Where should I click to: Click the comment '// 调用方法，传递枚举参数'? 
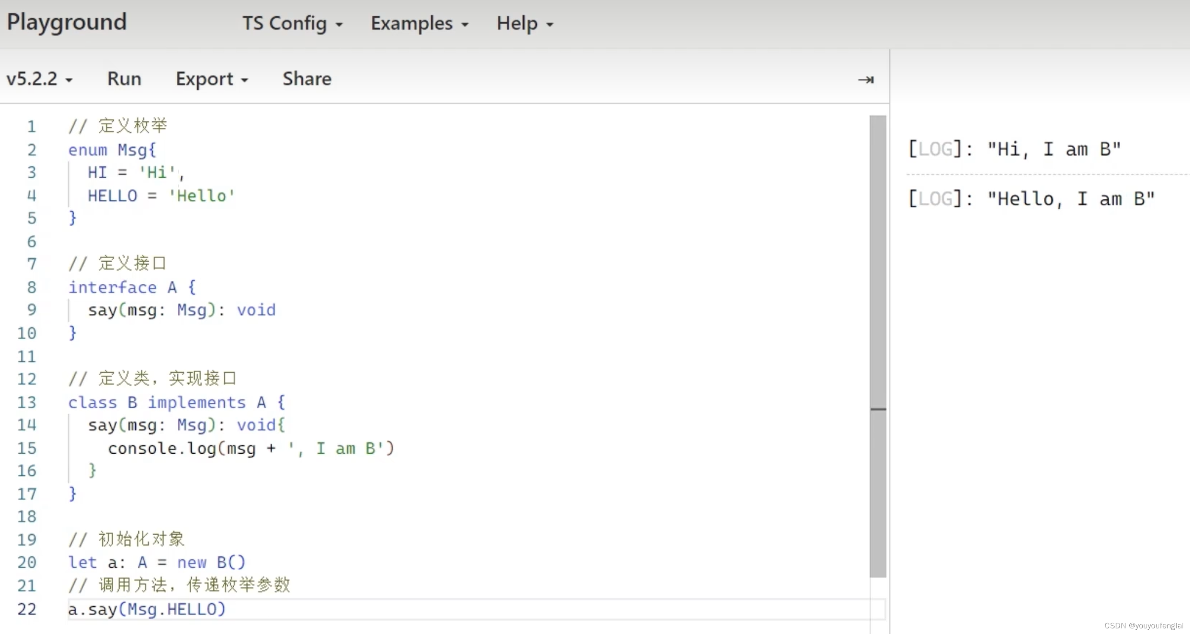pyautogui.click(x=179, y=585)
